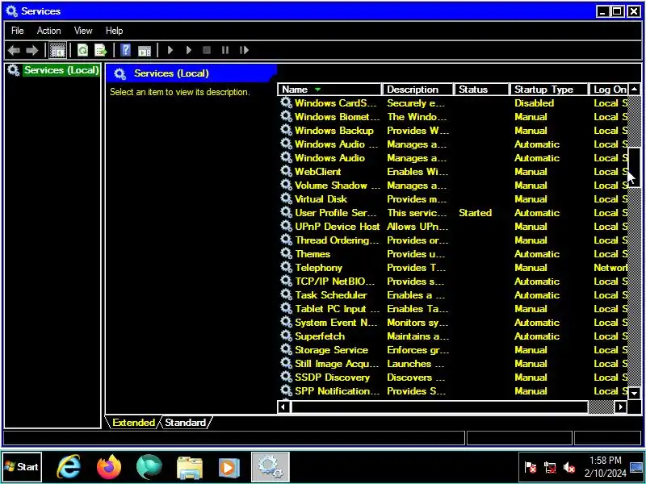The height and width of the screenshot is (484, 646).
Task: Click the Started status of User Profile service
Action: 475,213
